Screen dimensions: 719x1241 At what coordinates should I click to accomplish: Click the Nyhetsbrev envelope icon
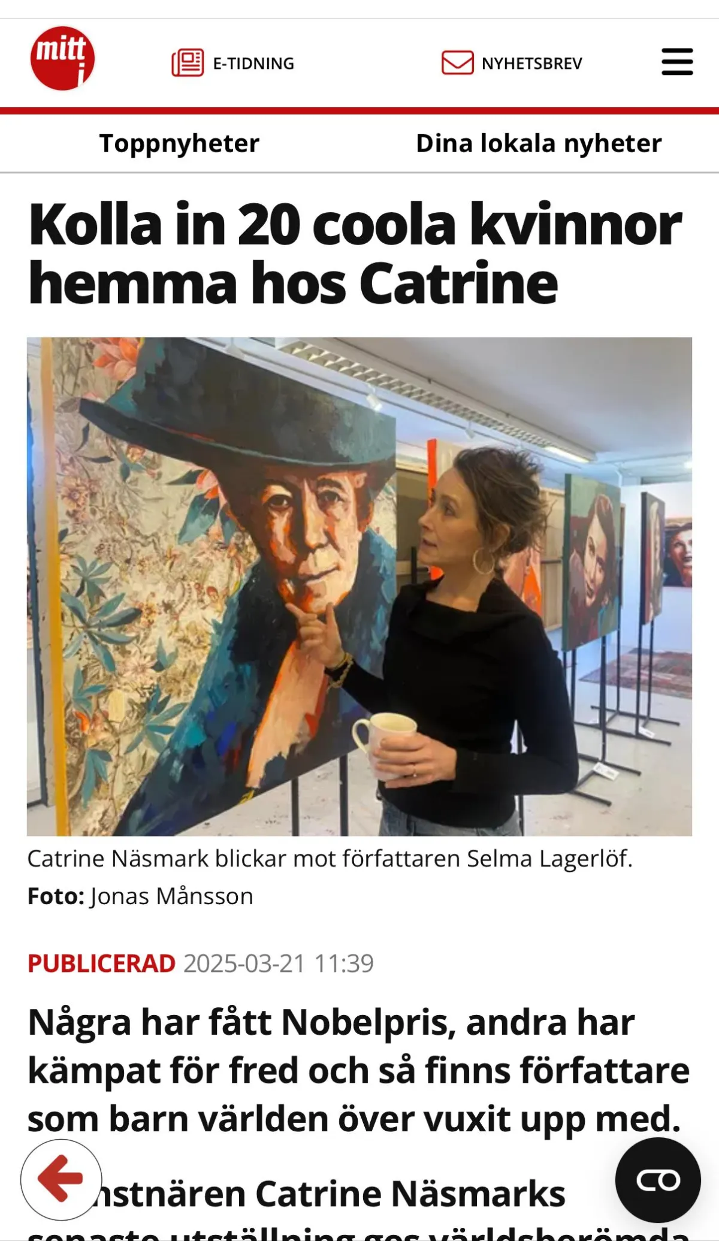tap(458, 63)
